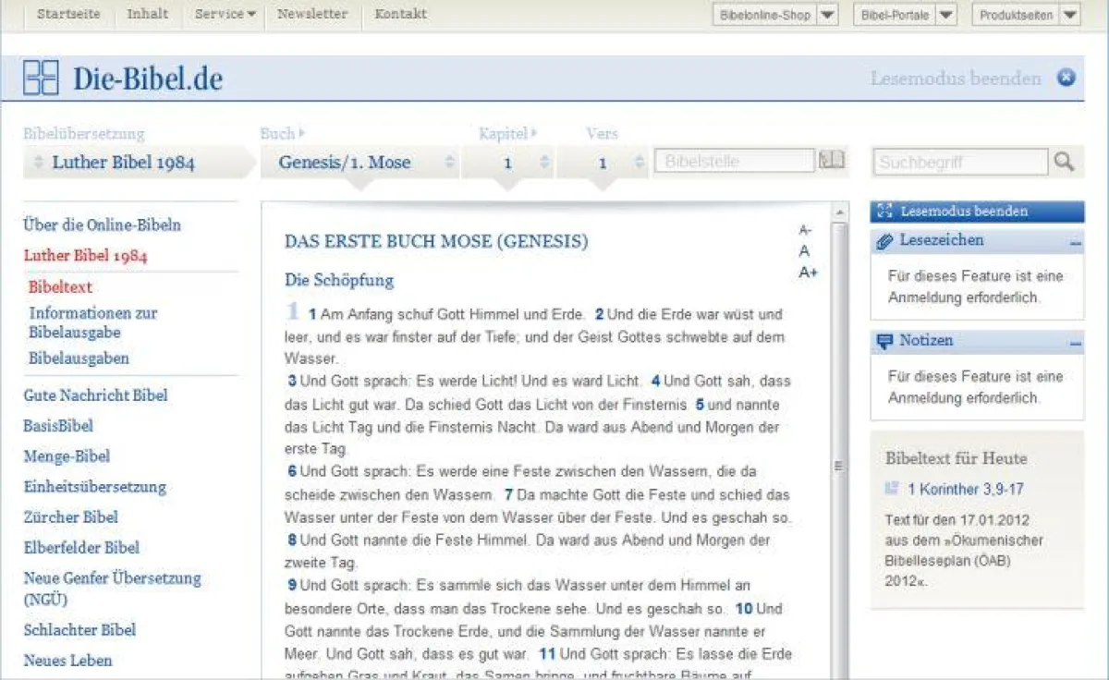Click the Lesezeichen paperclip icon
Image resolution: width=1109 pixels, height=680 pixels.
pos(884,241)
